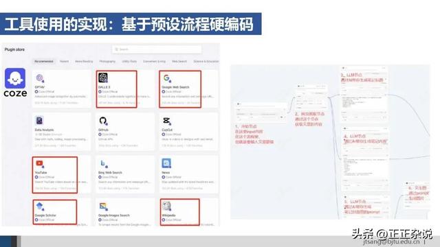Click the GitHub plugin icon
Viewport: 440px width, 247px height.
tap(103, 121)
